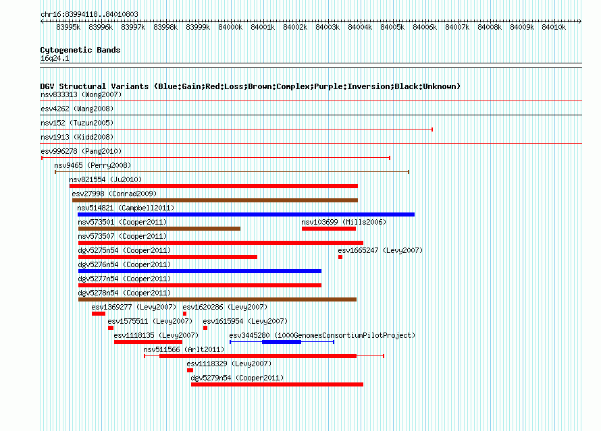
Task: Click the esv996278 (Pang2010) label
Action: (x=81, y=151)
